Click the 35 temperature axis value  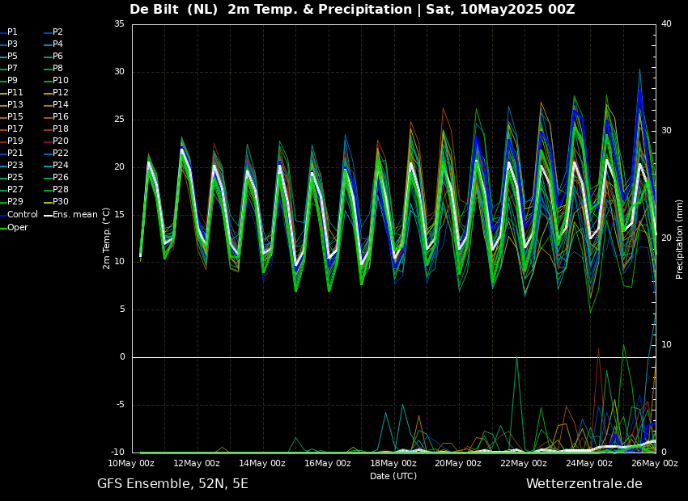tap(119, 24)
